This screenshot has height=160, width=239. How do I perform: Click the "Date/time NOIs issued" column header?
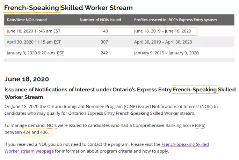(x=27, y=20)
